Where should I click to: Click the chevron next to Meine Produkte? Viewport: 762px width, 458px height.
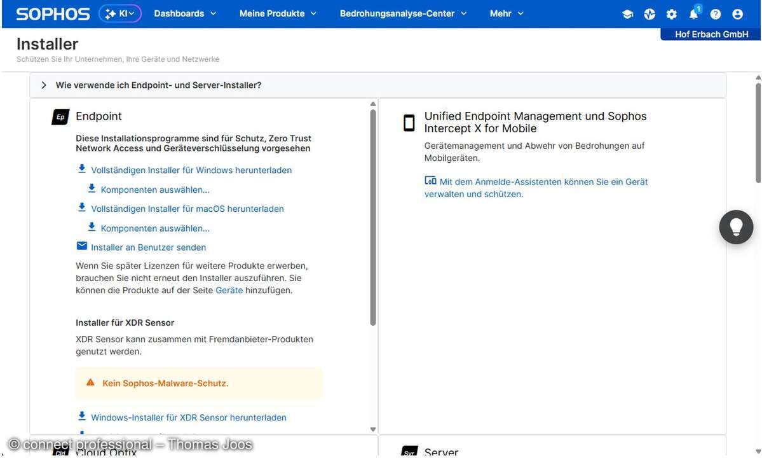point(313,13)
